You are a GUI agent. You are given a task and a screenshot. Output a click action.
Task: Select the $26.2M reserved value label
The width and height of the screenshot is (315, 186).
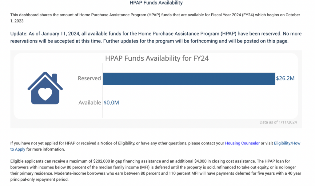coord(285,78)
